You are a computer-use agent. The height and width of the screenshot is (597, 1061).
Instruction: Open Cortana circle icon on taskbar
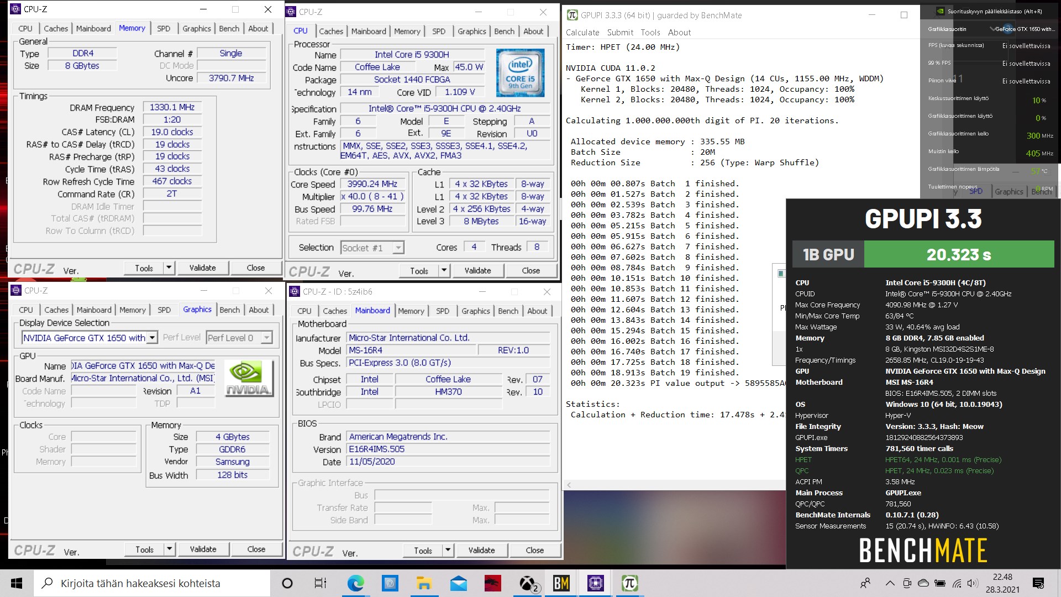pyautogui.click(x=287, y=583)
